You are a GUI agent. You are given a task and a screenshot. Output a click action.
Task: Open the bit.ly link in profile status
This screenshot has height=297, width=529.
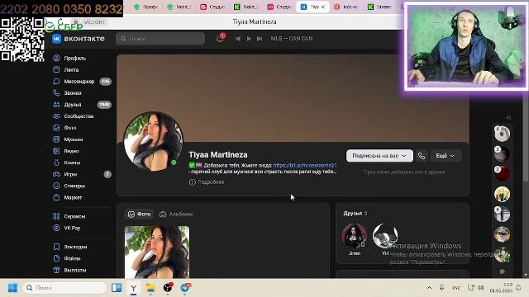point(305,165)
